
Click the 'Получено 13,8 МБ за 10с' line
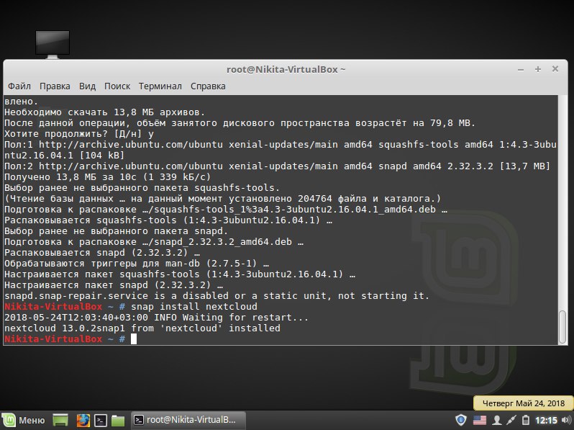(x=108, y=177)
